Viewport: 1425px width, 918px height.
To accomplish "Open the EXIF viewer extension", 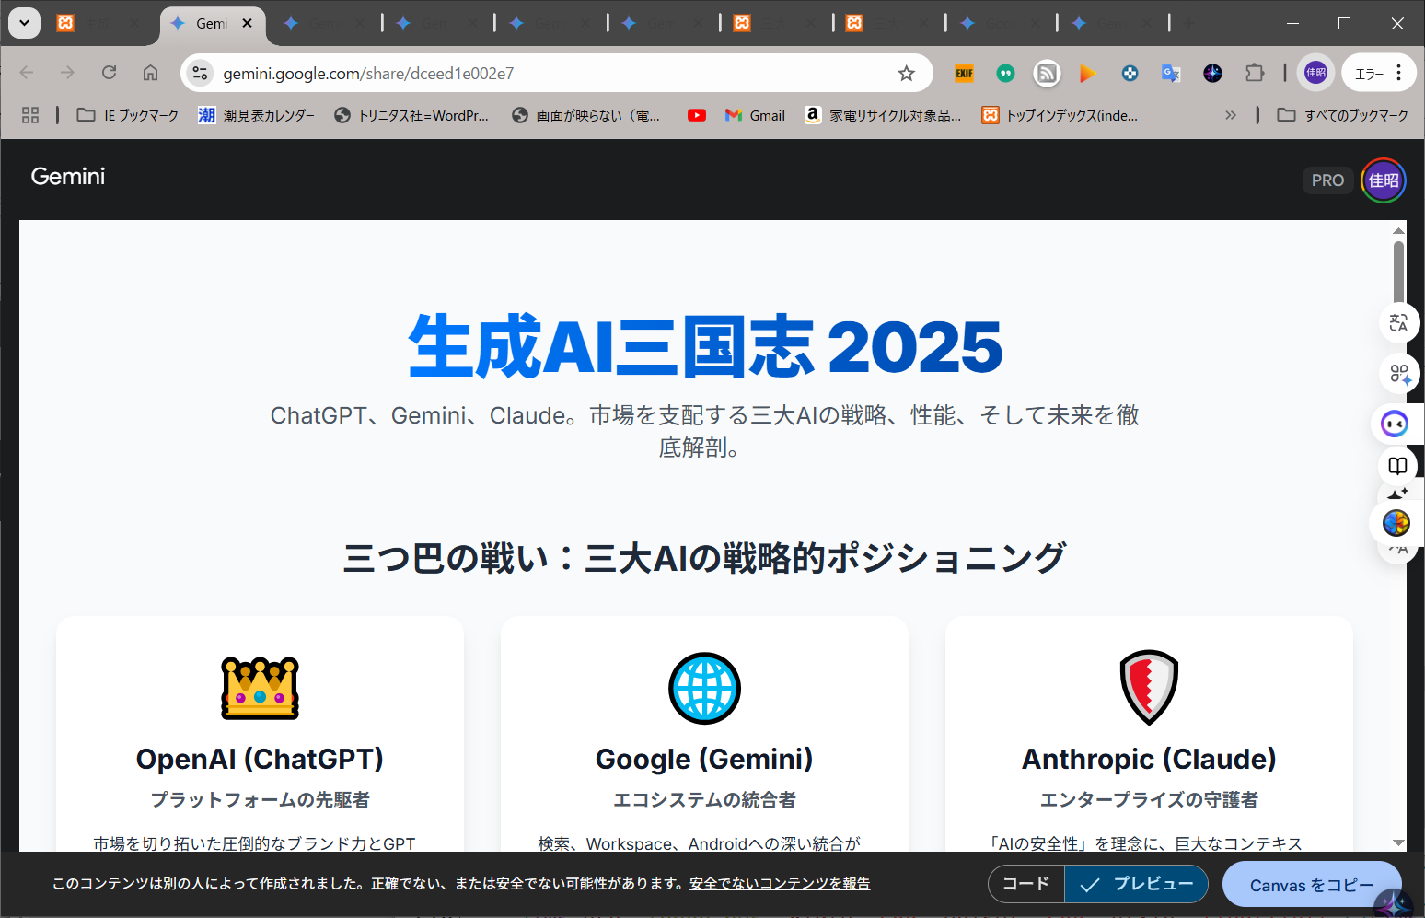I will pos(964,73).
